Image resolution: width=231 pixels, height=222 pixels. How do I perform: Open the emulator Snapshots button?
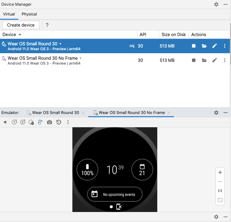(58, 122)
